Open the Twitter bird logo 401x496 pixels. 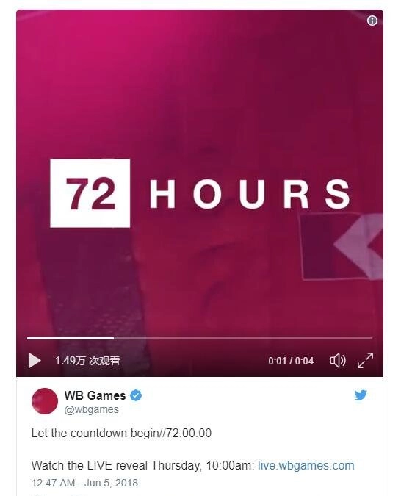coord(361,395)
